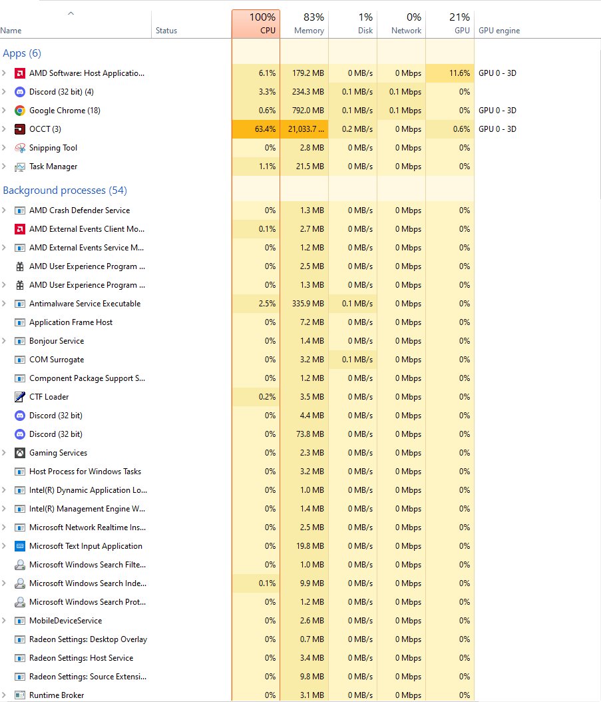The width and height of the screenshot is (601, 702).
Task: Click the Intel(R) Management Engine icon
Action: coord(20,509)
